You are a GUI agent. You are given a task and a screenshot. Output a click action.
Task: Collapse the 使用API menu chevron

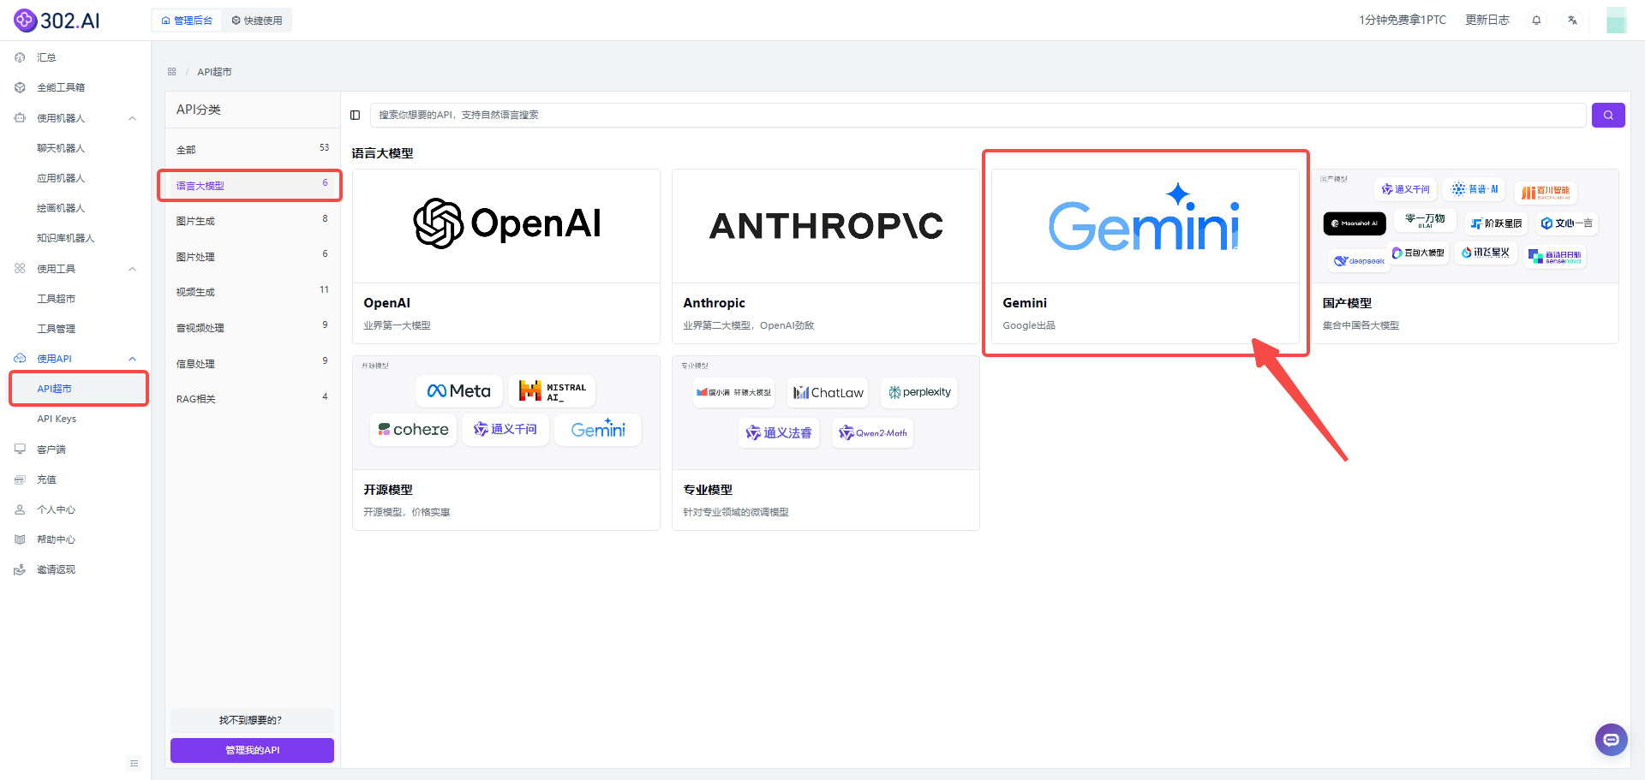pos(133,359)
